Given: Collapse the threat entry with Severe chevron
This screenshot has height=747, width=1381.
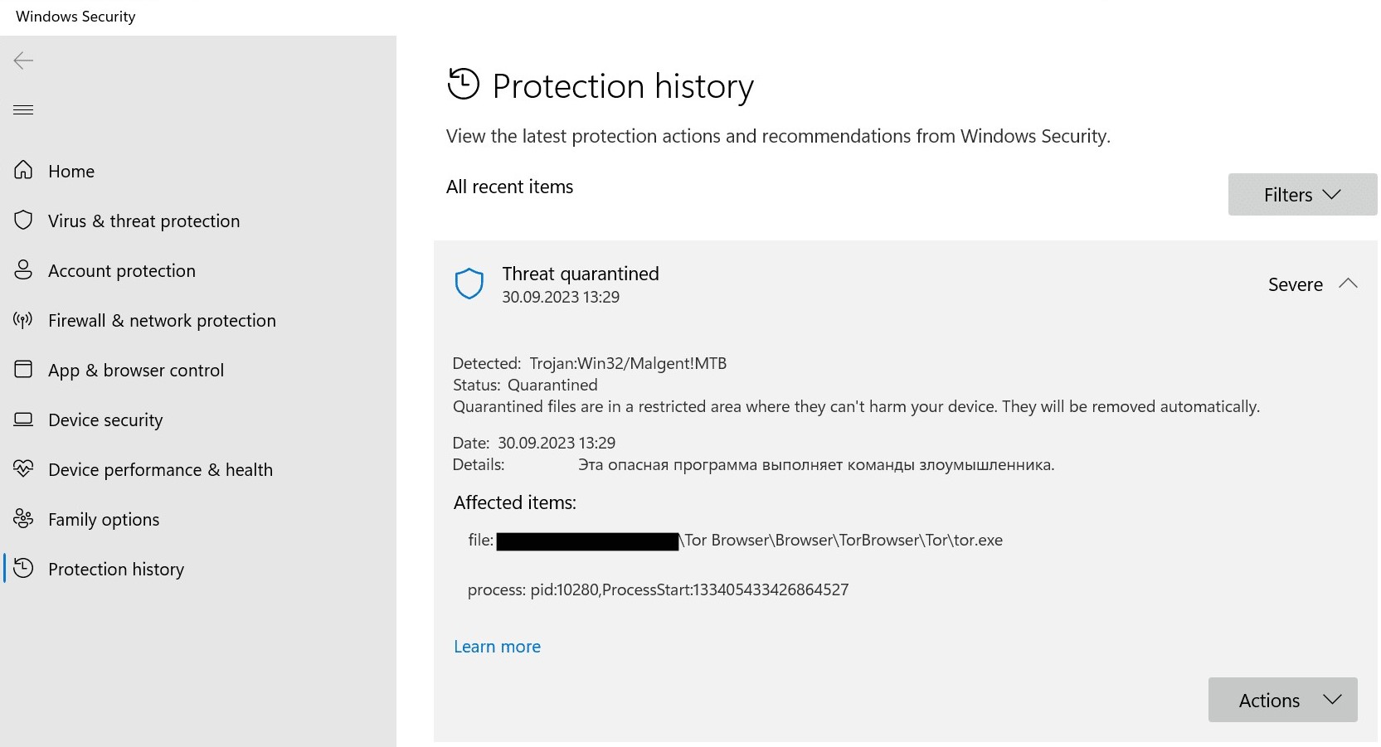Looking at the screenshot, I should pyautogui.click(x=1348, y=284).
